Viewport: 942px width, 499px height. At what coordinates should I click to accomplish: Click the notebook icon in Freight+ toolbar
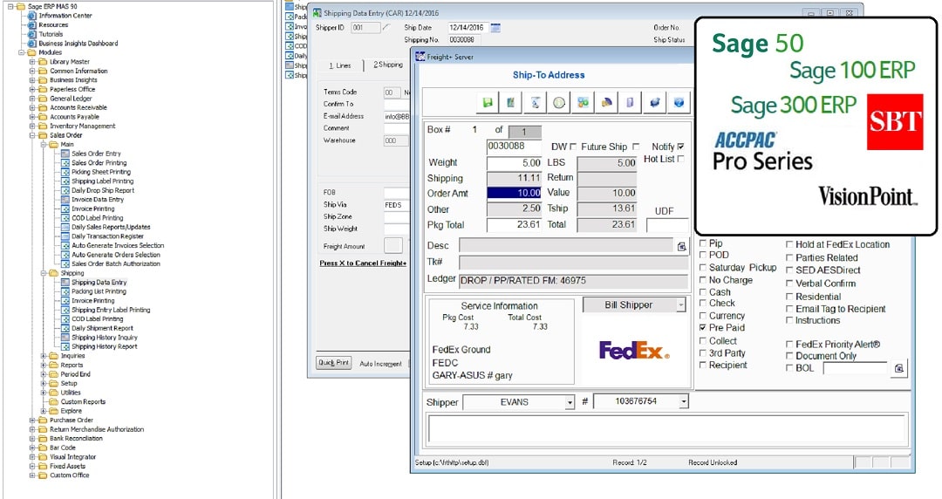point(510,103)
